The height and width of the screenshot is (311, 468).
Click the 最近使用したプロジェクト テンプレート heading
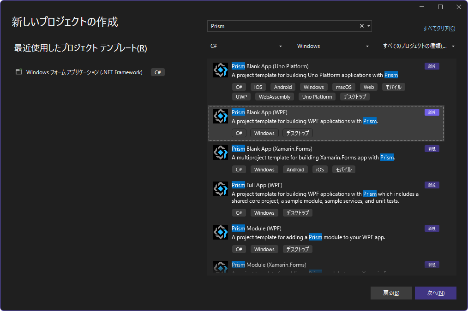[80, 48]
